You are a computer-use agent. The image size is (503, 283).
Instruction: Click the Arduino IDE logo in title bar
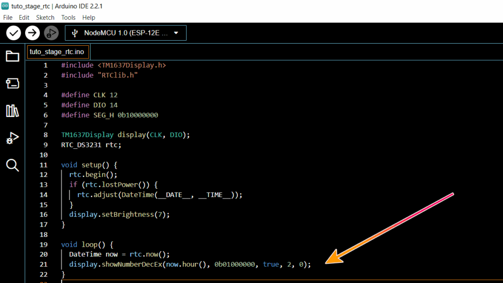coord(5,6)
